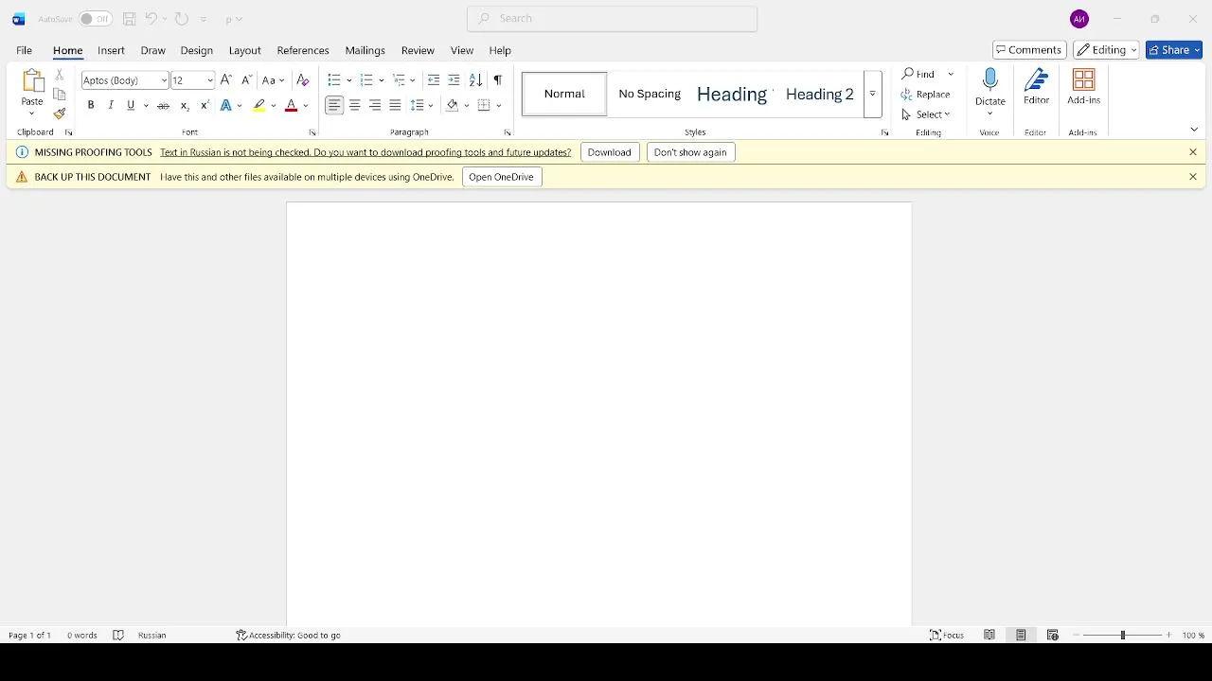This screenshot has height=681, width=1212.
Task: Switch to Review tab
Action: pos(418,50)
